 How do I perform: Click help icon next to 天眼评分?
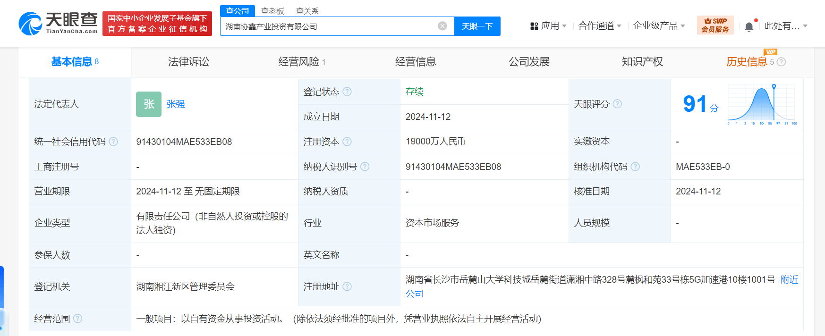click(x=617, y=104)
